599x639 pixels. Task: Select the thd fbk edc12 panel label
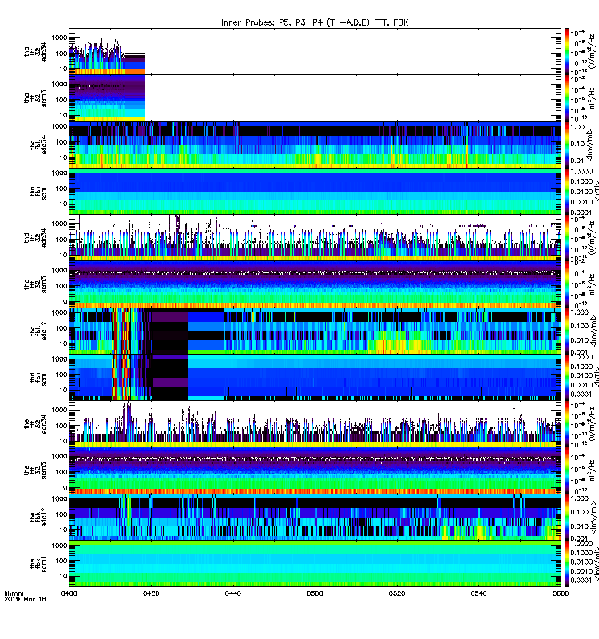pyautogui.click(x=38, y=331)
